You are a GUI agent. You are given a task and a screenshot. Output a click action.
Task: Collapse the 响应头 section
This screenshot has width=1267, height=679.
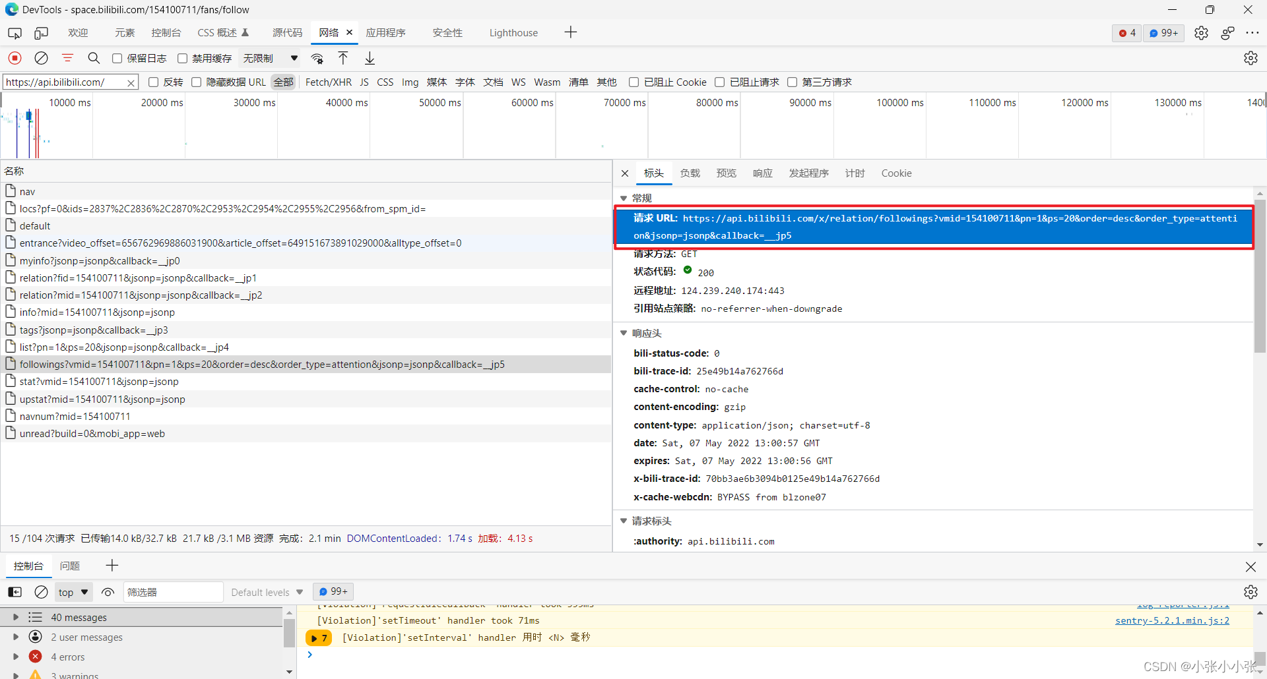tap(624, 333)
